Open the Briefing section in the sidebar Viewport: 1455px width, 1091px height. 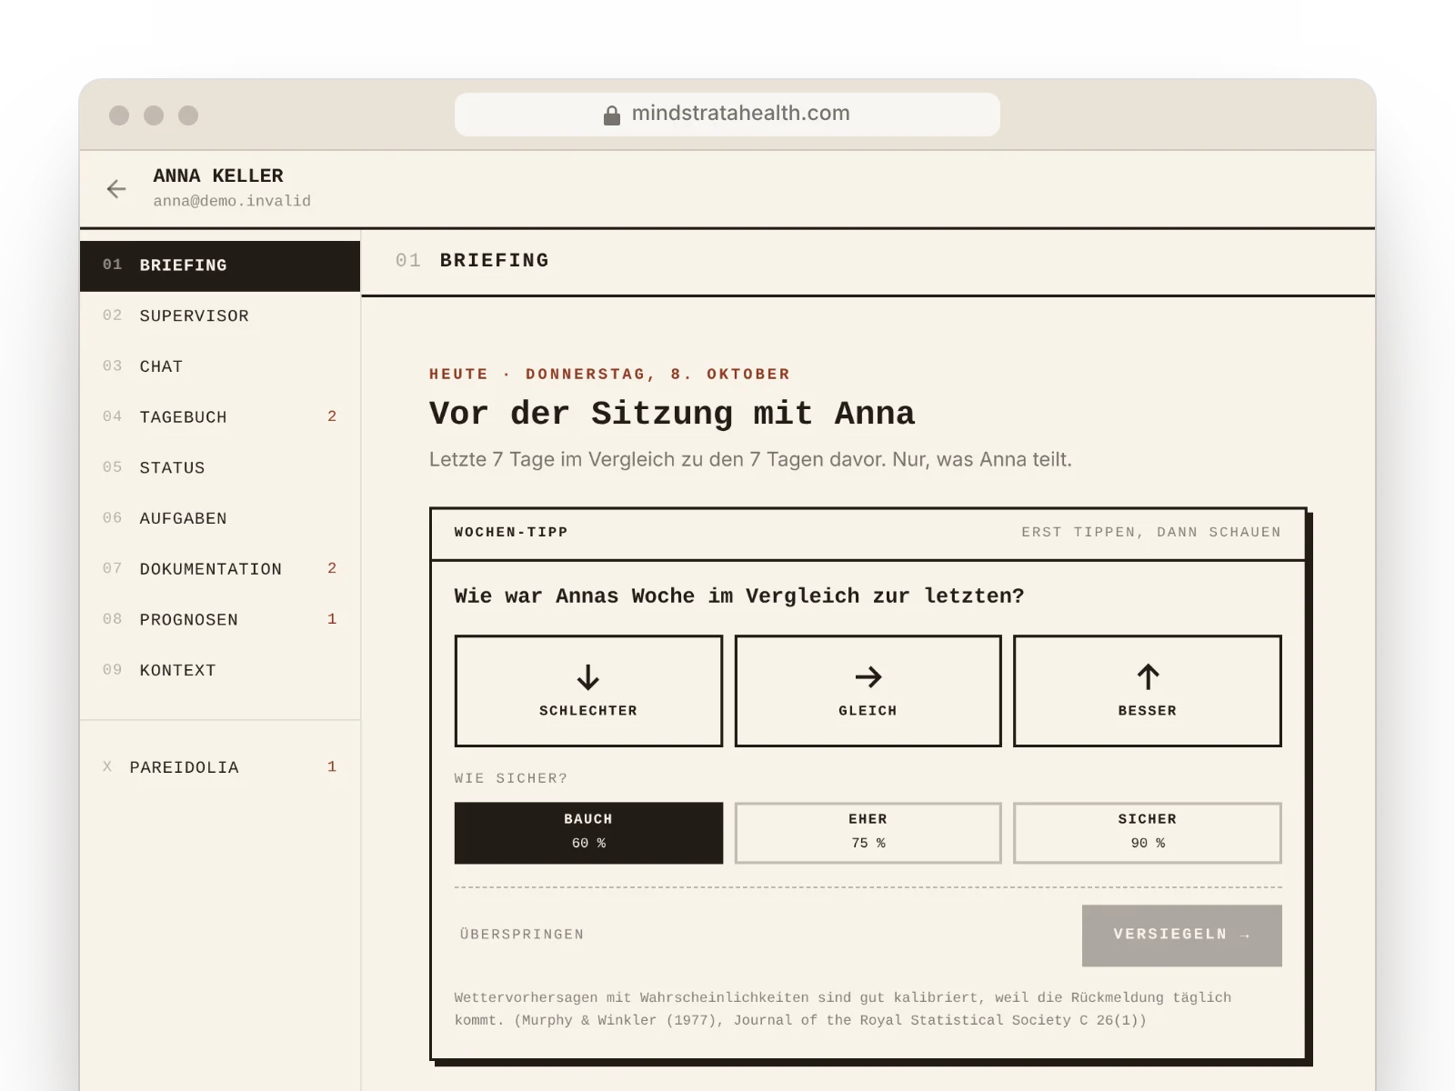[x=220, y=265]
